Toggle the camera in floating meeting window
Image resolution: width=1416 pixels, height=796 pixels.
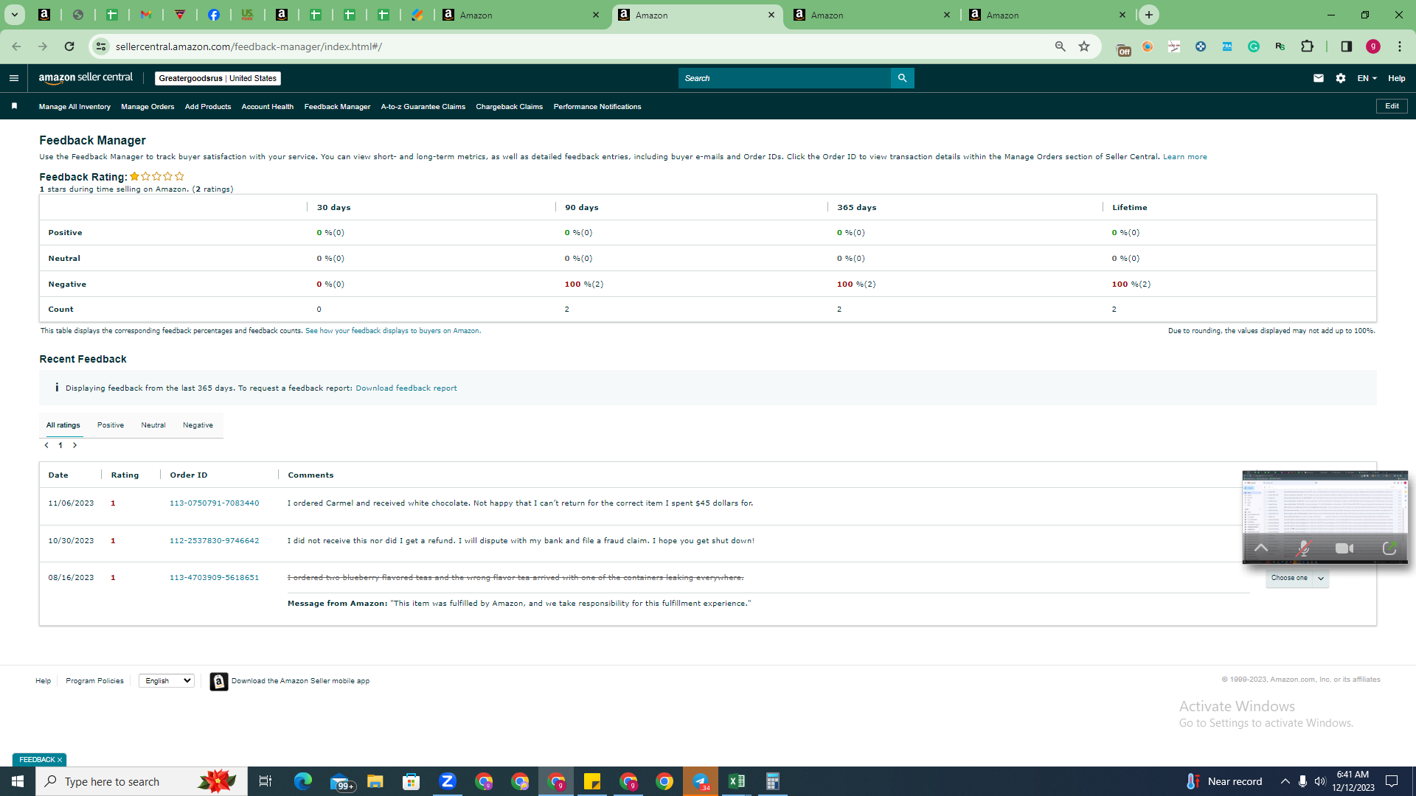[1344, 548]
